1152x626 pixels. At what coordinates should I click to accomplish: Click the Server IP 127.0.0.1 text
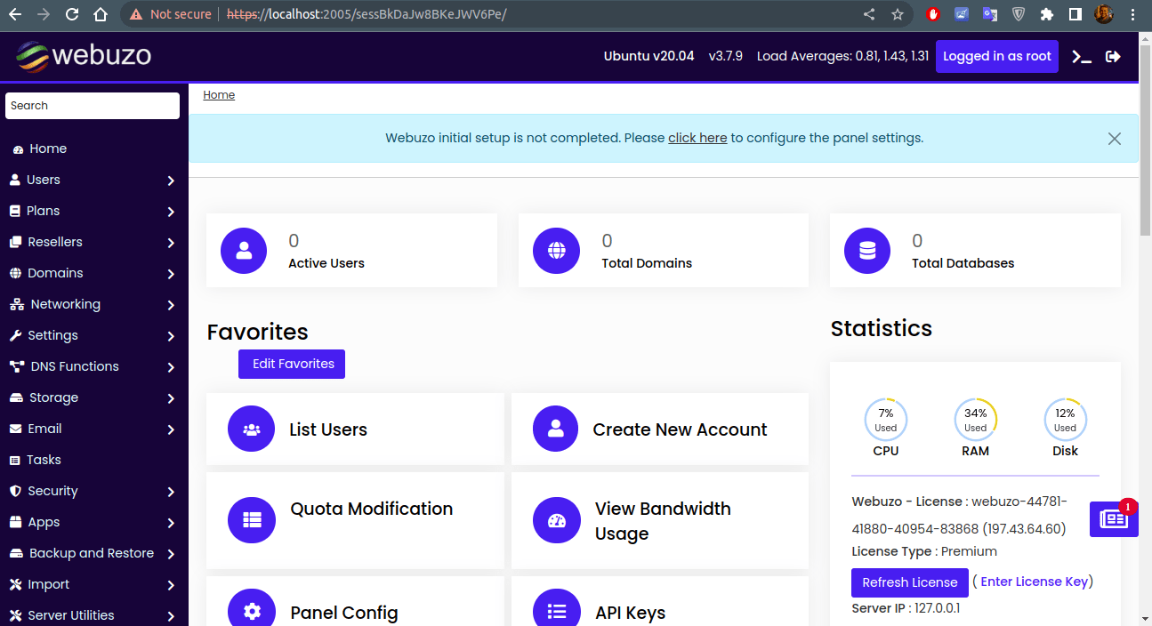tap(906, 608)
